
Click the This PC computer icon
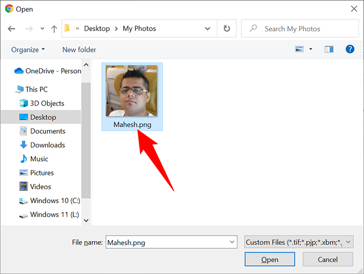coord(19,89)
